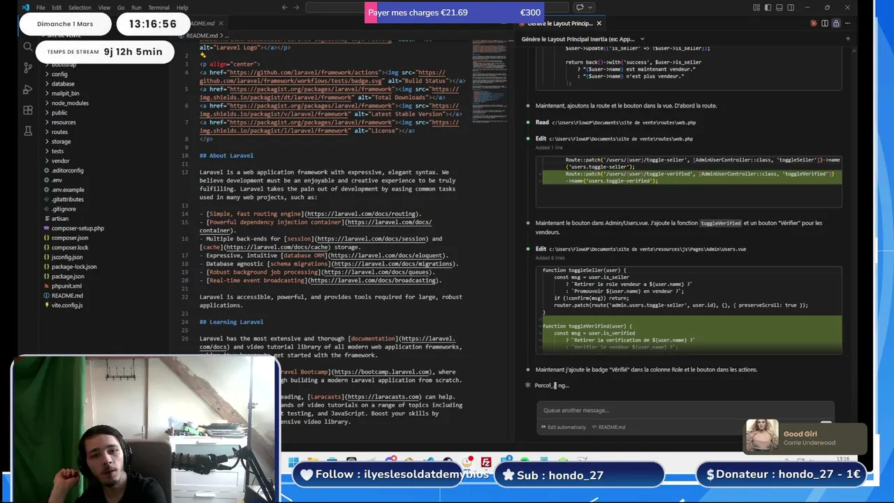The width and height of the screenshot is (894, 503).
Task: Click the README.md context chip
Action: (609, 427)
